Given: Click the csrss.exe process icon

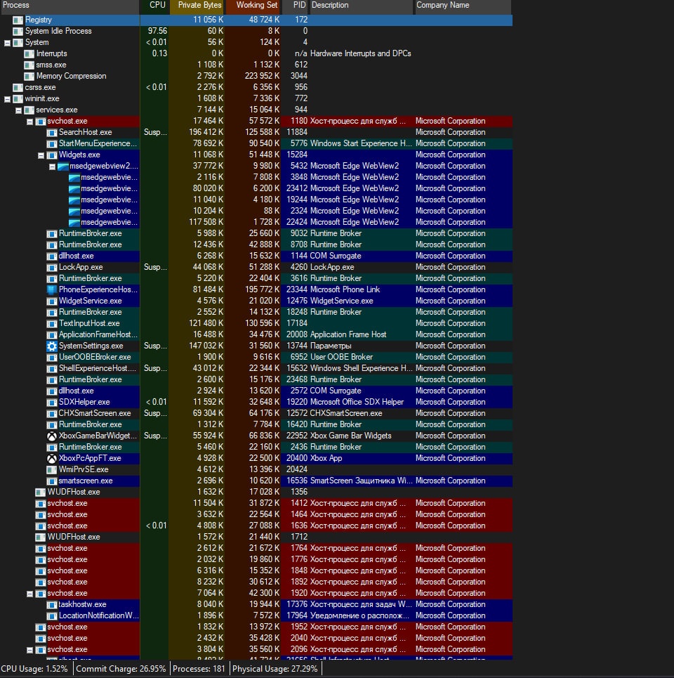Looking at the screenshot, I should pyautogui.click(x=18, y=87).
